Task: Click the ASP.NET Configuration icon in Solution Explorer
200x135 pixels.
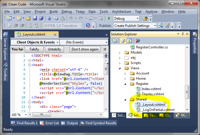Action: pos(138,41)
